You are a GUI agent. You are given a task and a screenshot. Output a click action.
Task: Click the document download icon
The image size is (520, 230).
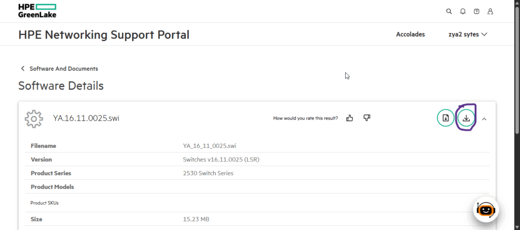pyautogui.click(x=445, y=118)
